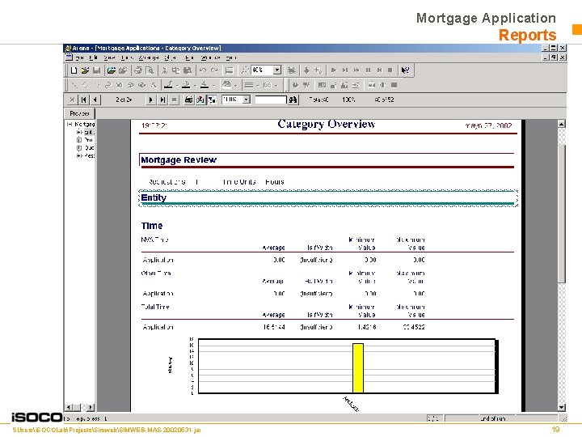Go to next report page
The width and height of the screenshot is (582, 437).
coord(150,100)
